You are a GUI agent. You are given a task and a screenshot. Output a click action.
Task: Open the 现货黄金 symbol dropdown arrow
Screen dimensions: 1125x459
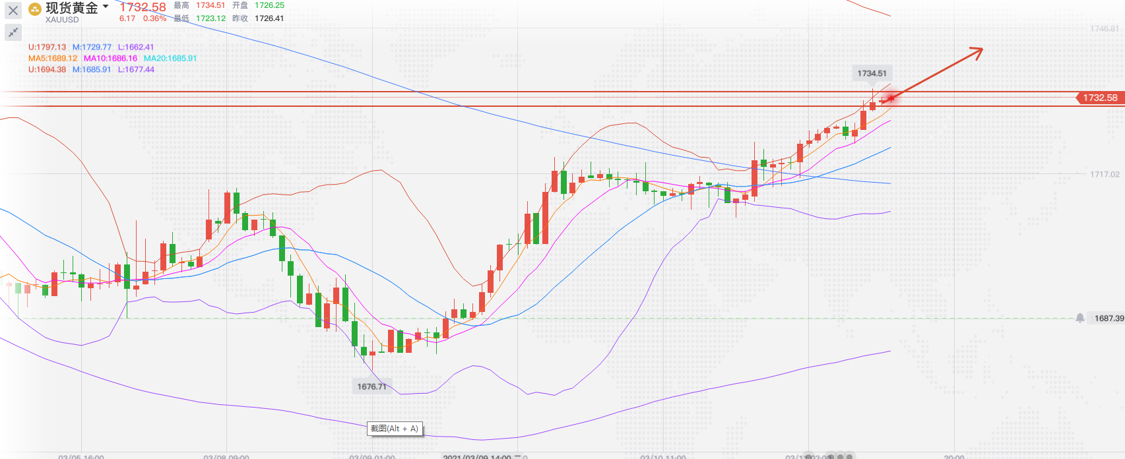coord(106,7)
